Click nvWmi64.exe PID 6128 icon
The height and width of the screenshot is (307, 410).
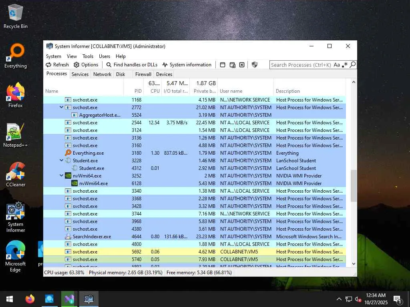(x=74, y=183)
